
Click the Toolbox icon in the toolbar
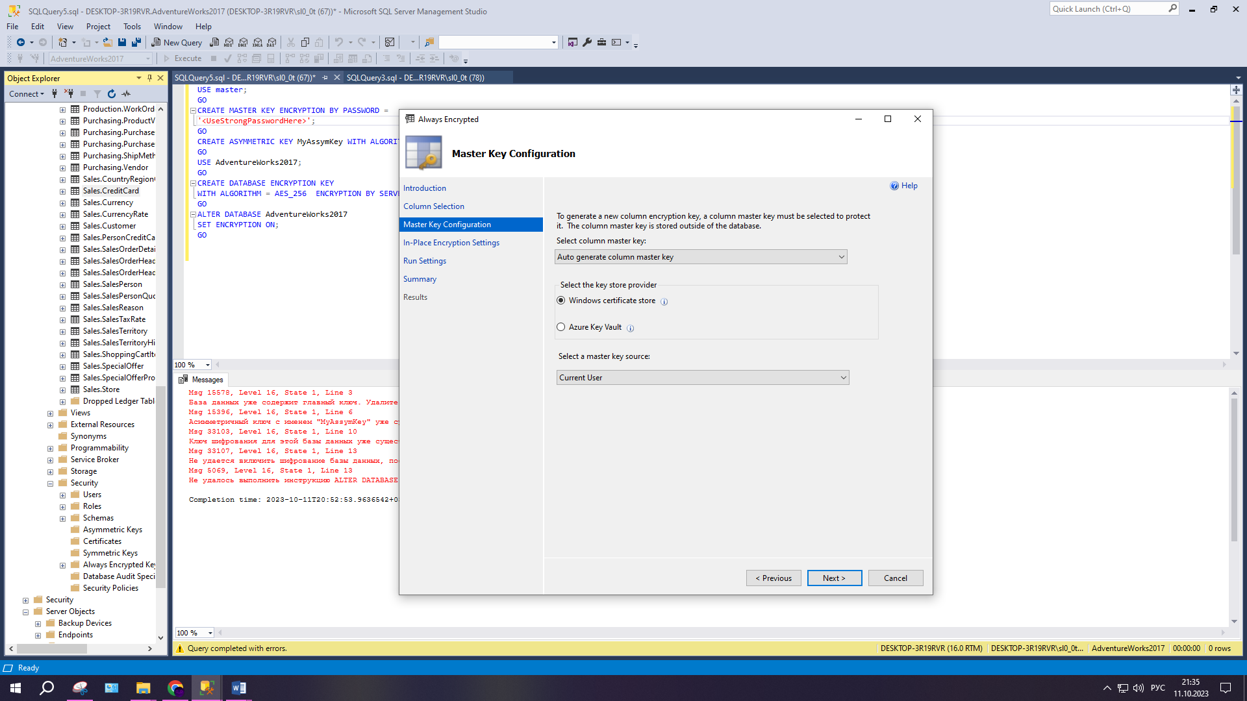(601, 42)
